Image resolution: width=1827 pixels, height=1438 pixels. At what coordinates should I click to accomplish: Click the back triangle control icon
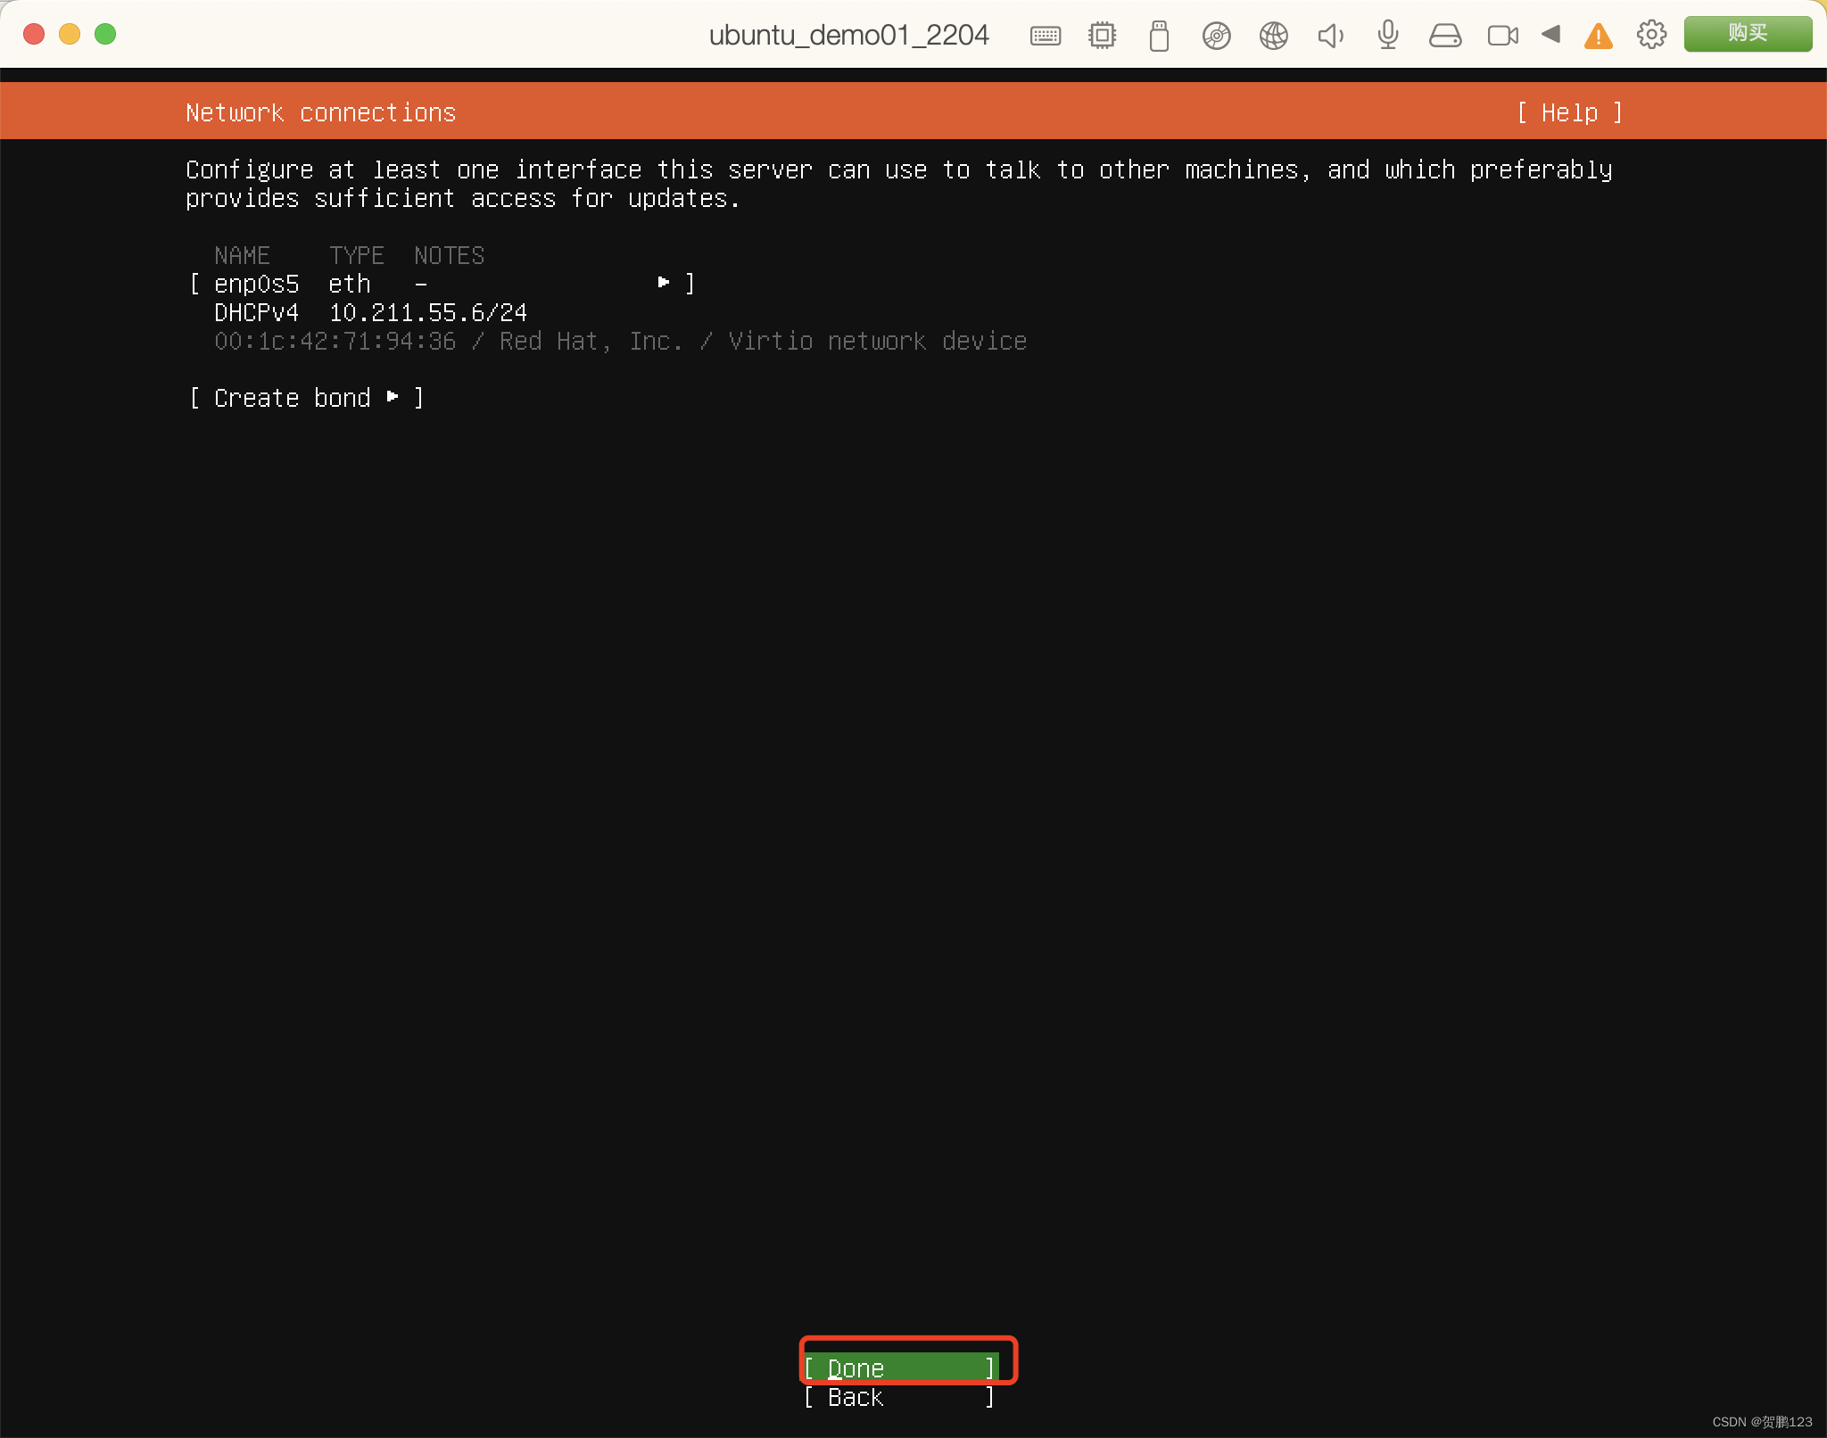[1551, 35]
